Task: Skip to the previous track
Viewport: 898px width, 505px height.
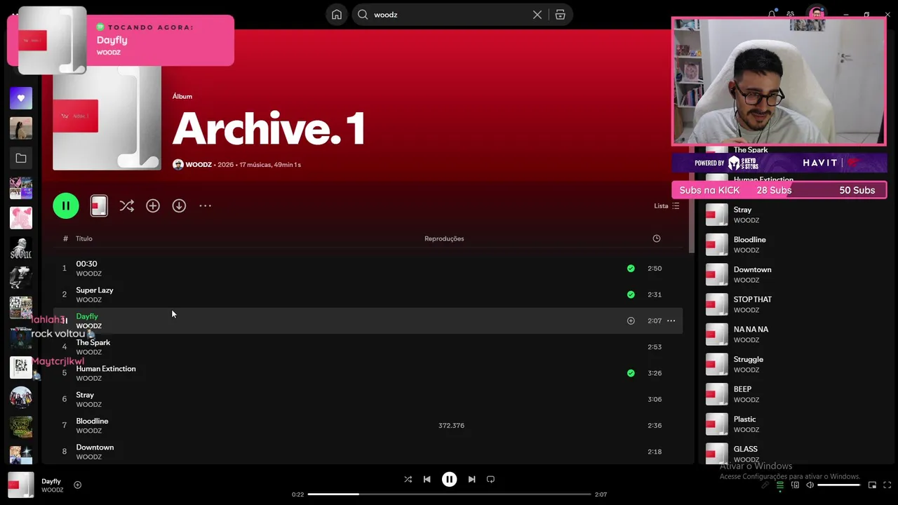Action: pyautogui.click(x=427, y=479)
